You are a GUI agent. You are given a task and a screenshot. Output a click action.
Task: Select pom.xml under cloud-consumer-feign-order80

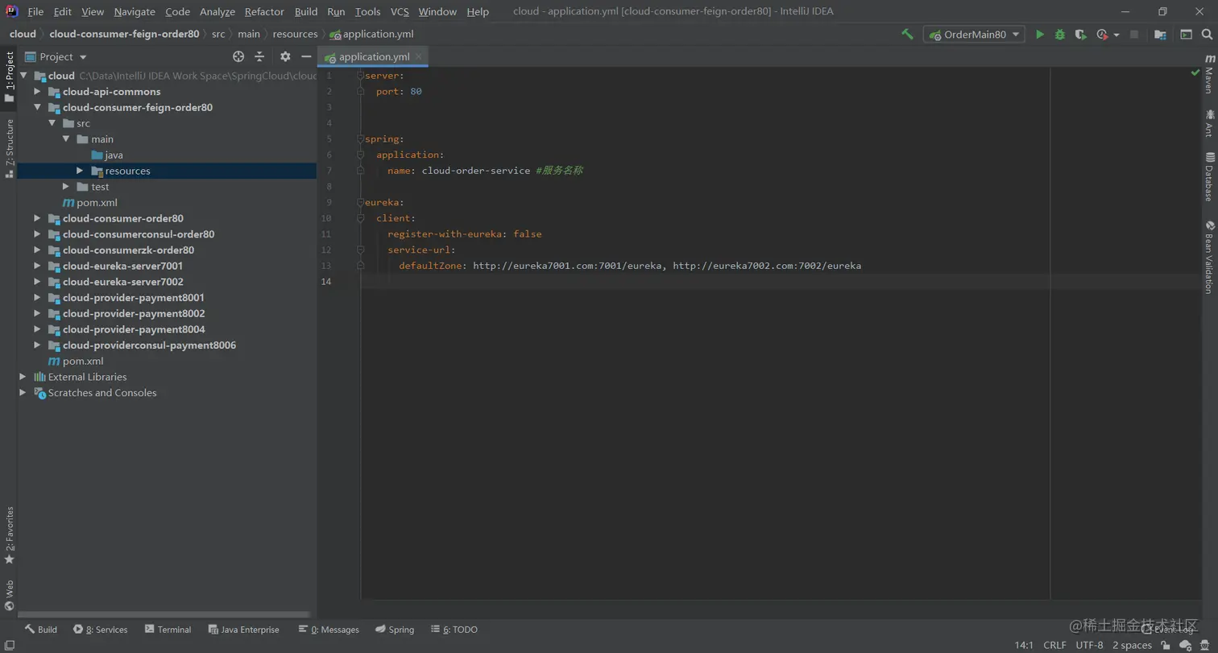coord(89,203)
